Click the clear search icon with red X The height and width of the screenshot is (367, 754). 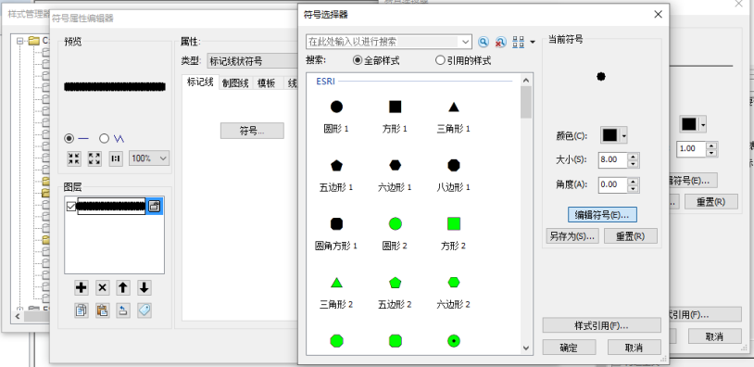(500, 43)
